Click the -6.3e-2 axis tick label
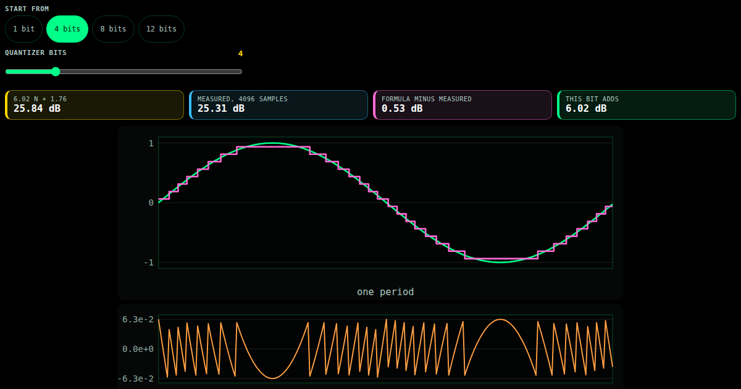 tap(136, 379)
